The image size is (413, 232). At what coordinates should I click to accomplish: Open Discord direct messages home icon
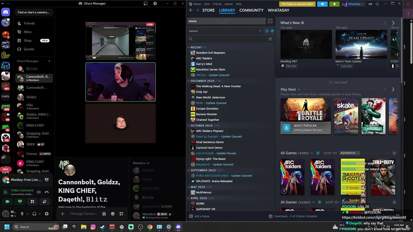5,13
